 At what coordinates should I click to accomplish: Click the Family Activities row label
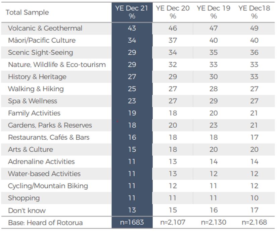coord(34,113)
